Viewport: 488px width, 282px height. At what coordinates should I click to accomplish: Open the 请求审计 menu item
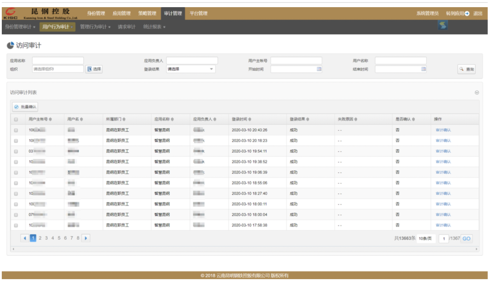[x=127, y=27]
